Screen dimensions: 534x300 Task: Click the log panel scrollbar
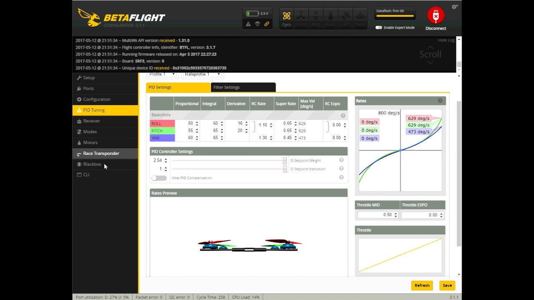tap(459, 64)
